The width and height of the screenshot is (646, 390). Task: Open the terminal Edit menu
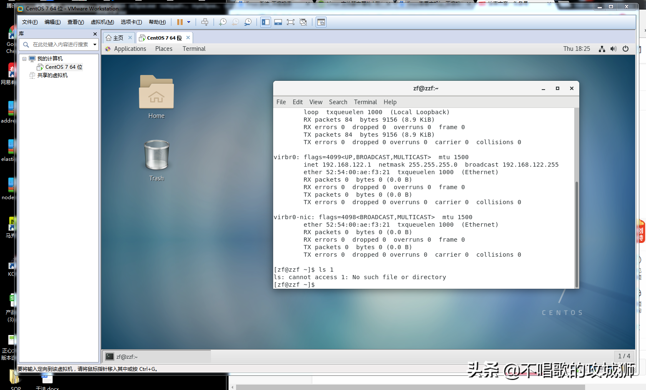pos(298,102)
